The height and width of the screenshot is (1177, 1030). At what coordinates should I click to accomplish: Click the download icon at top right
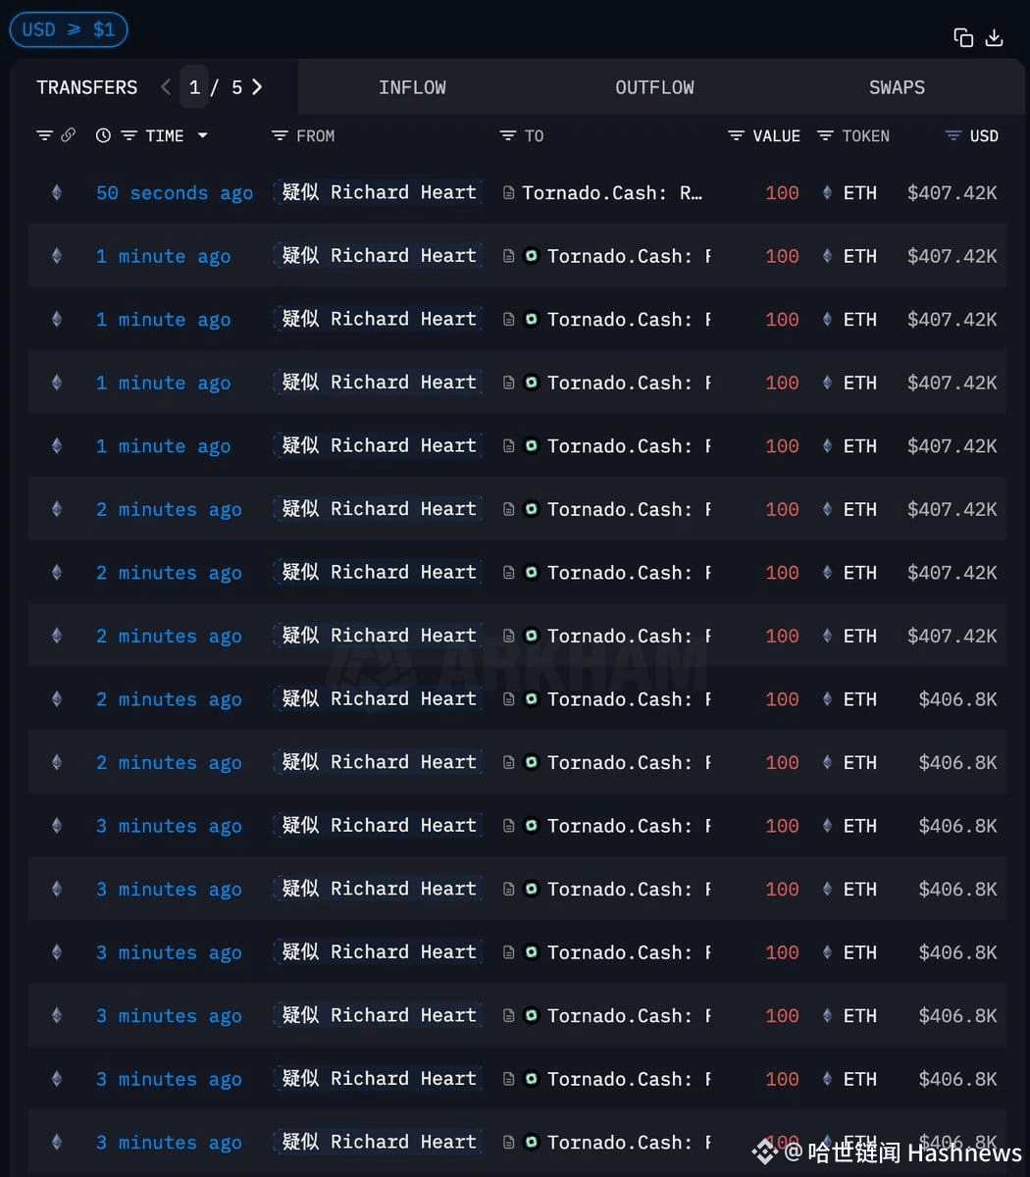pos(994,37)
